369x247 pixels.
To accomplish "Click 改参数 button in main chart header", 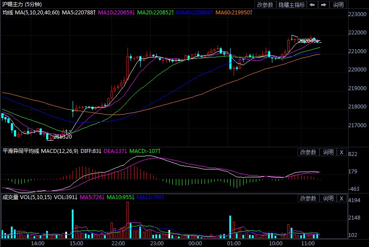I will coord(265,5).
